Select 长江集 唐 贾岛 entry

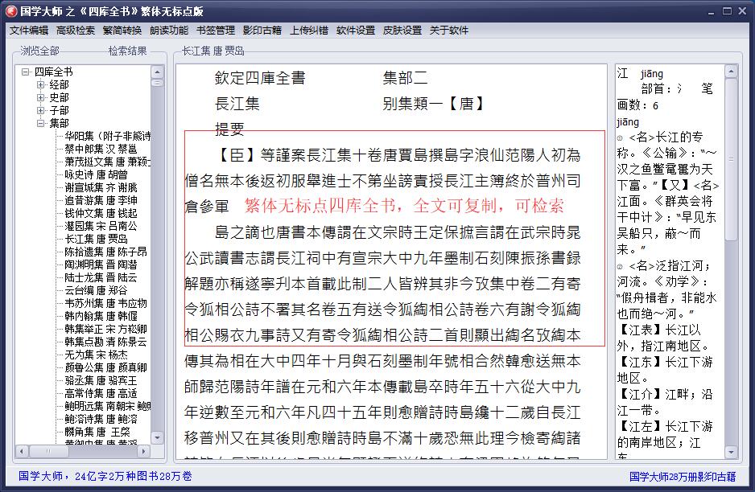[97, 239]
